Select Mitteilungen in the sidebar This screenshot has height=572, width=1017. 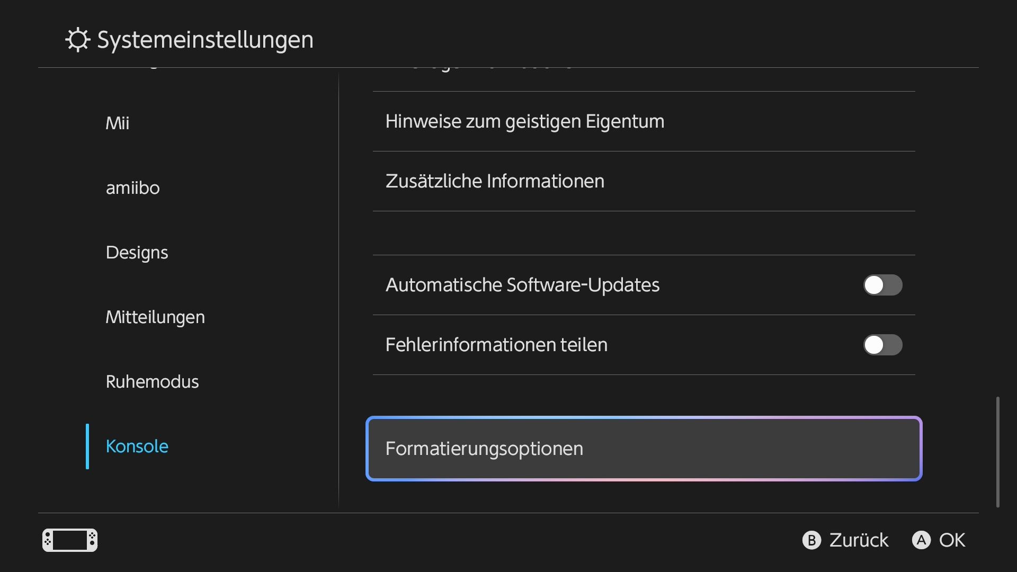(155, 317)
